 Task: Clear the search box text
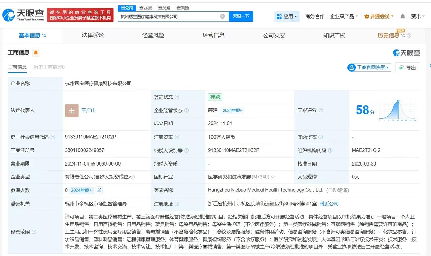[222, 16]
